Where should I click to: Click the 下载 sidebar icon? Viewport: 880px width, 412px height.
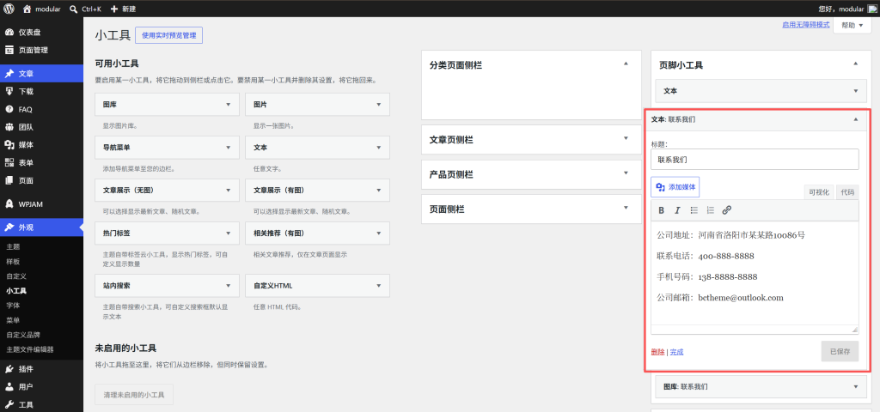pyautogui.click(x=9, y=91)
